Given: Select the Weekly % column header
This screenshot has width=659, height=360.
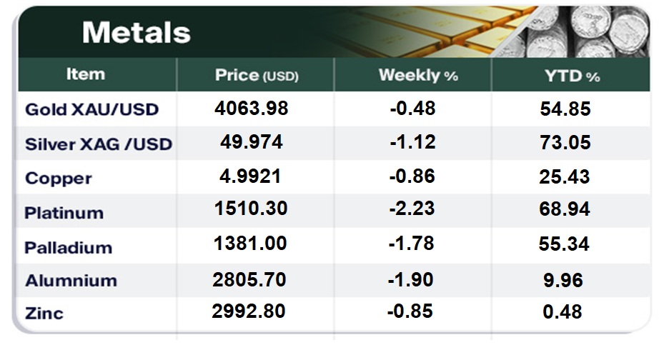Looking at the screenshot, I should coord(417,75).
